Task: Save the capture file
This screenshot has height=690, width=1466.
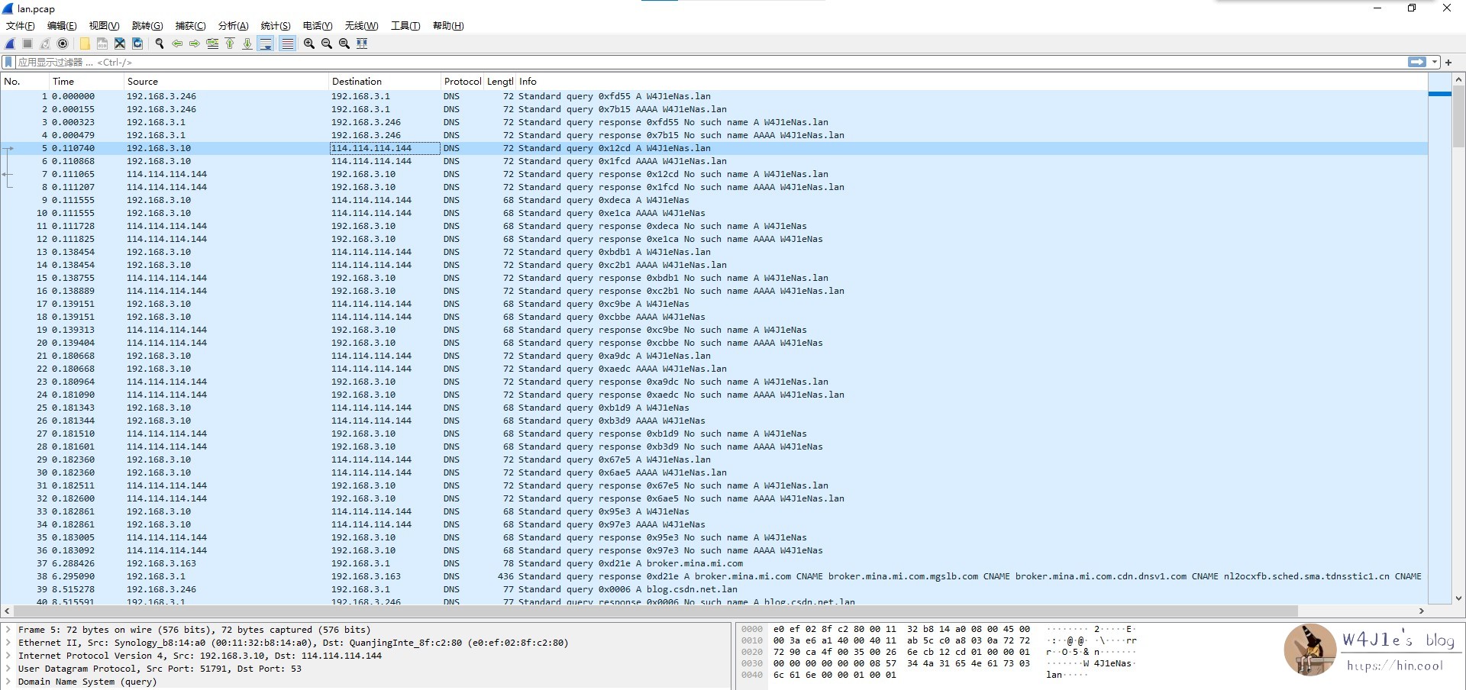Action: coord(102,44)
